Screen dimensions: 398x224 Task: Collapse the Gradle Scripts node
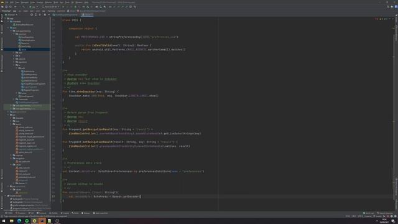point(6,196)
